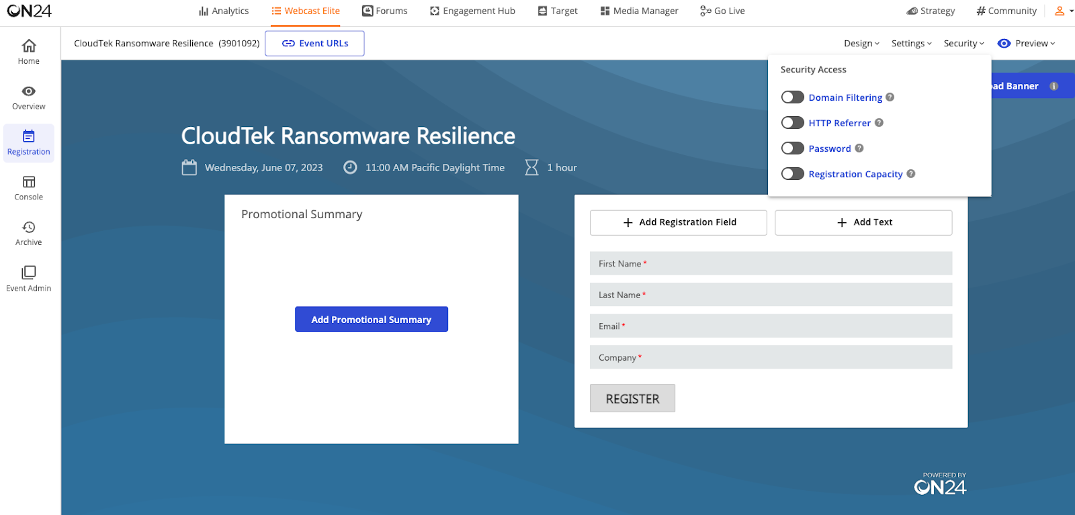Click Add Promotional Summary button

372,319
